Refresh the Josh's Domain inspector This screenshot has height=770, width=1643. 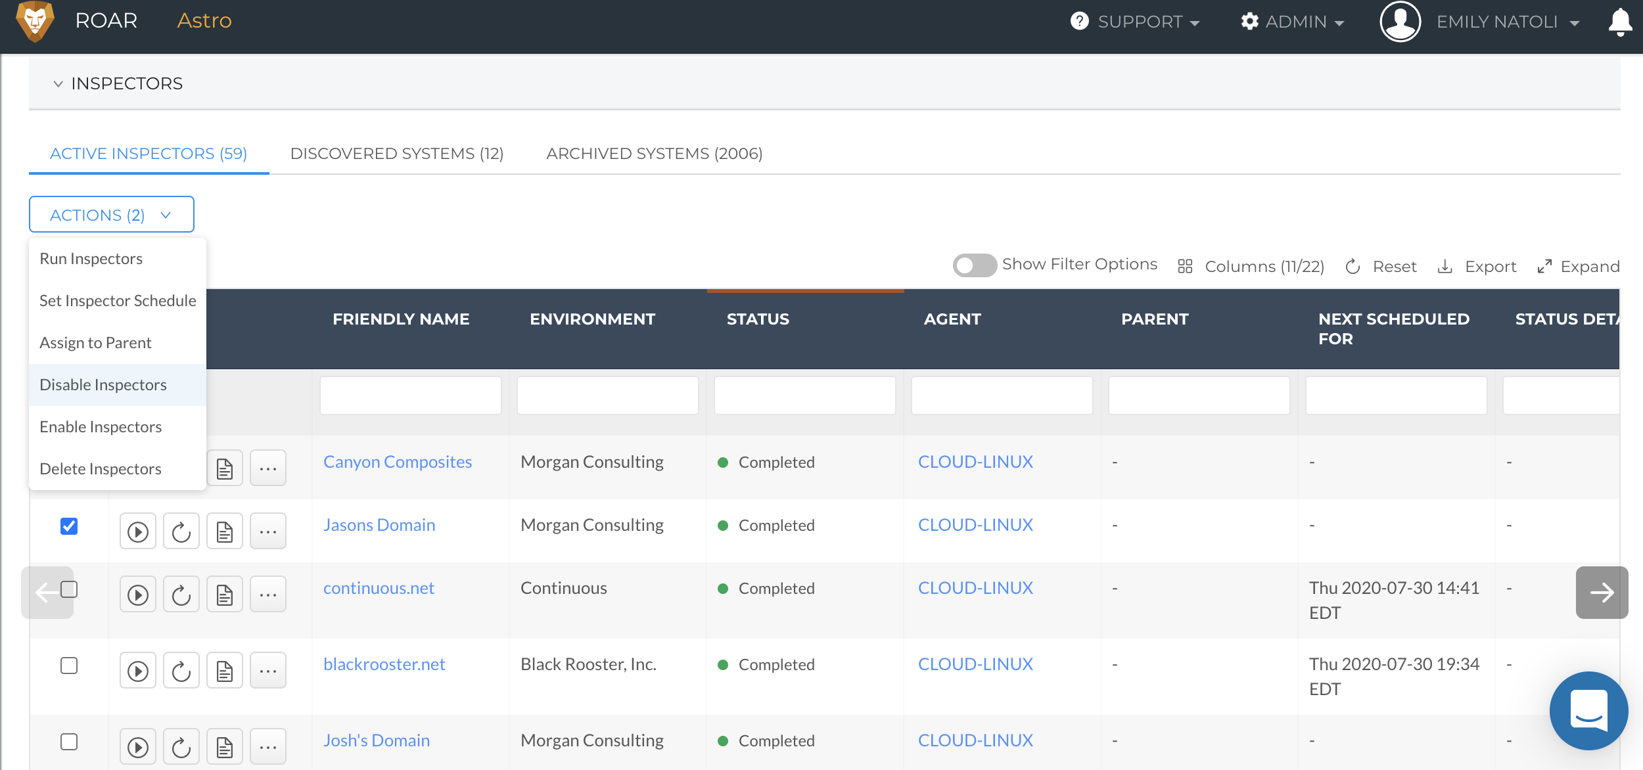point(181,747)
